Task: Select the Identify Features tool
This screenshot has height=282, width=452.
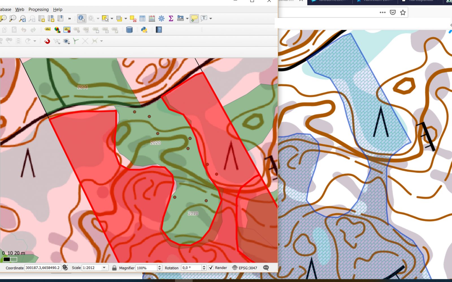Action: tap(81, 19)
